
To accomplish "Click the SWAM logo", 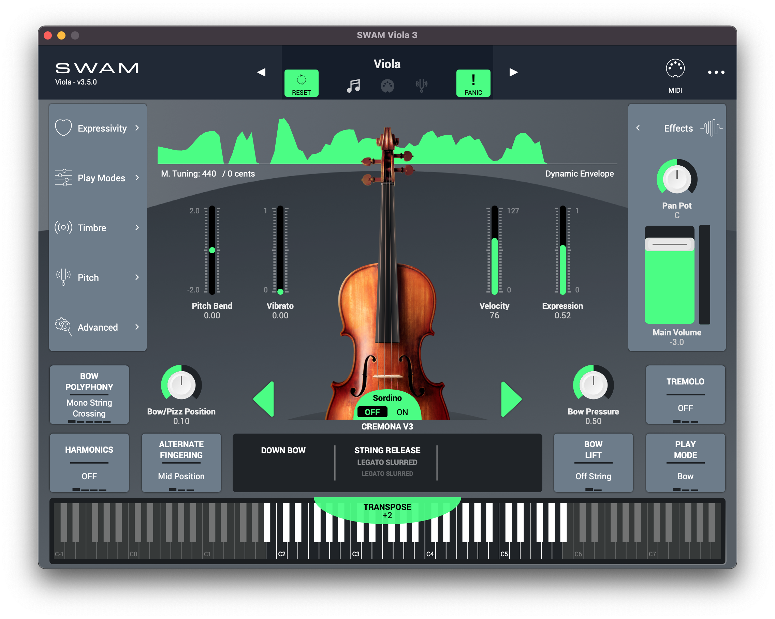I will click(x=97, y=68).
